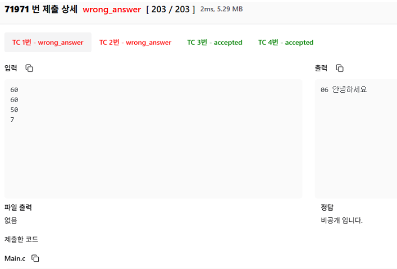Copy the 입력 test input
This screenshot has width=397, height=269.
click(x=29, y=68)
